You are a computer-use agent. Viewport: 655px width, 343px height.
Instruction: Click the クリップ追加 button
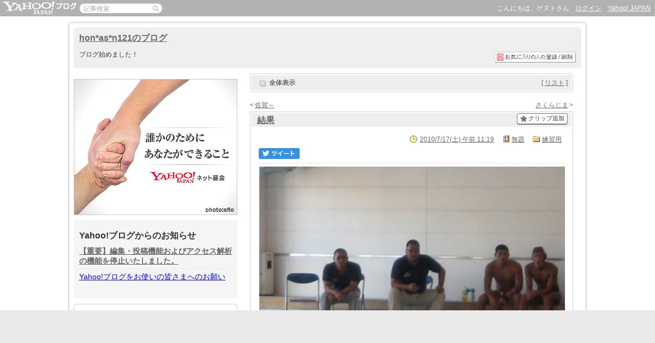coord(542,119)
